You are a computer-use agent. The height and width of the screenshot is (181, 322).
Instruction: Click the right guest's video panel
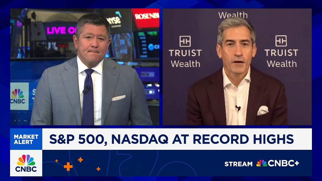(x=237, y=67)
